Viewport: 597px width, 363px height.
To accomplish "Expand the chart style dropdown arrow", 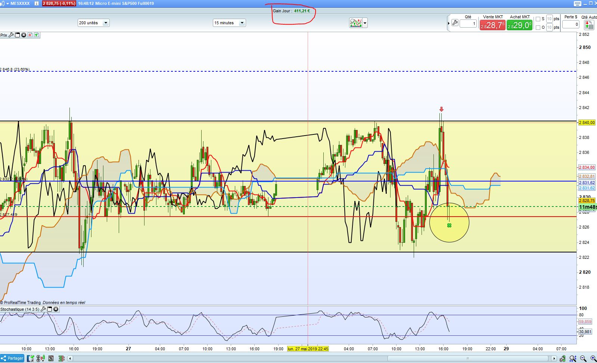I will [x=365, y=23].
